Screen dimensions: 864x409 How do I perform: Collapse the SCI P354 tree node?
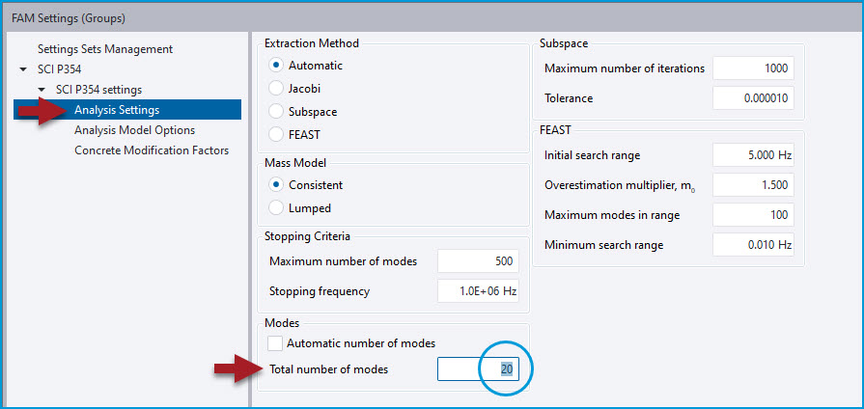[23, 70]
